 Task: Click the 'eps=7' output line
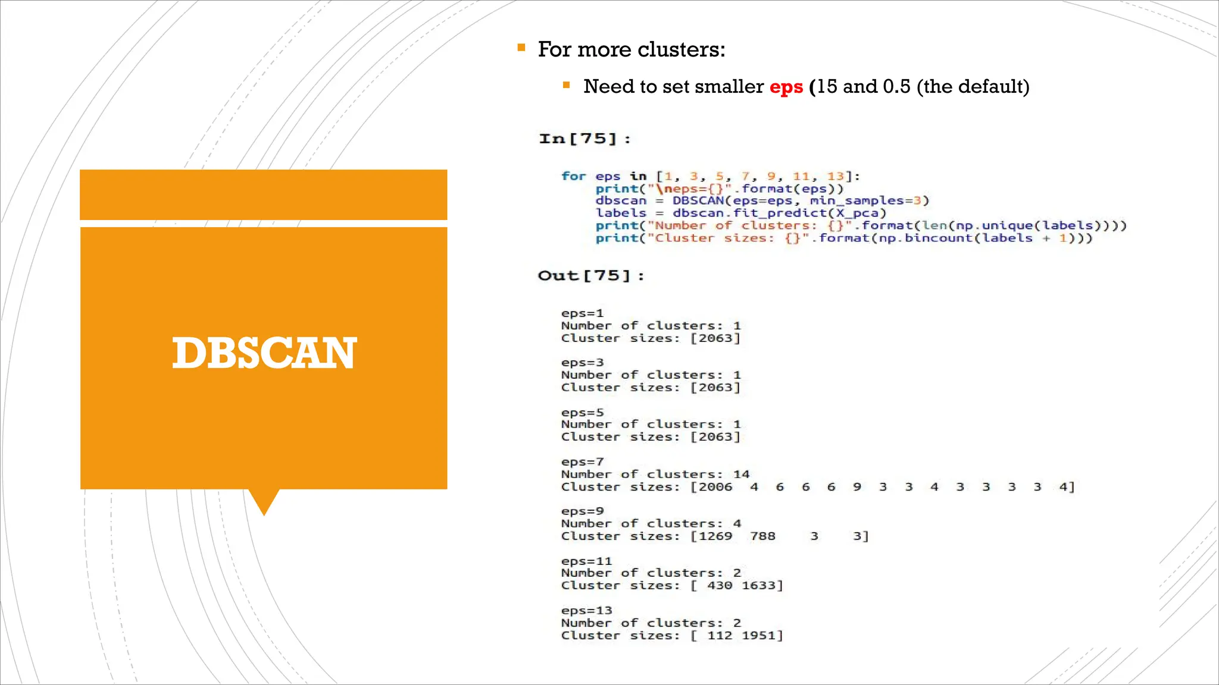coord(583,462)
